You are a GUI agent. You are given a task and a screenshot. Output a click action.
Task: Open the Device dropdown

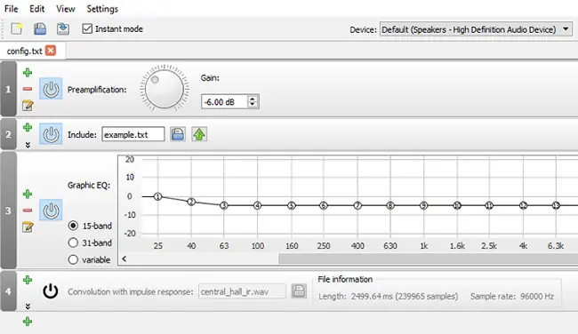coord(476,29)
